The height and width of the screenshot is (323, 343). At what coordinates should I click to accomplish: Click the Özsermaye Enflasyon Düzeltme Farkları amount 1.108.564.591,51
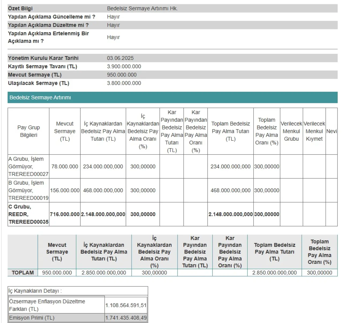[126, 305]
